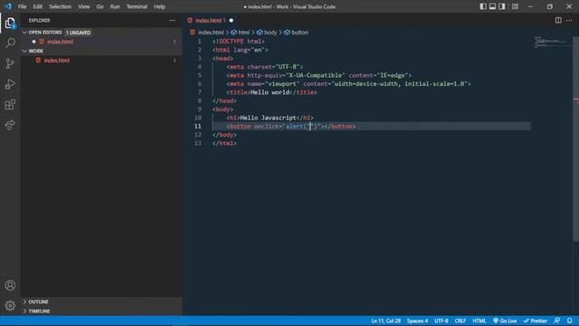The height and width of the screenshot is (326, 579).
Task: Open Run and Debug view icon
Action: 10,84
